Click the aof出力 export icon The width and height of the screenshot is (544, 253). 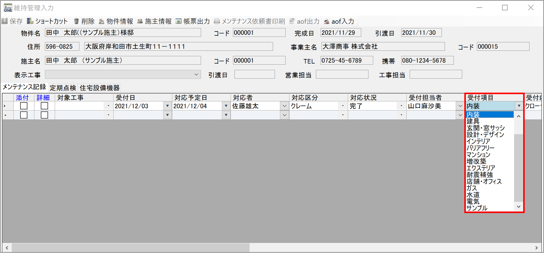[292, 21]
